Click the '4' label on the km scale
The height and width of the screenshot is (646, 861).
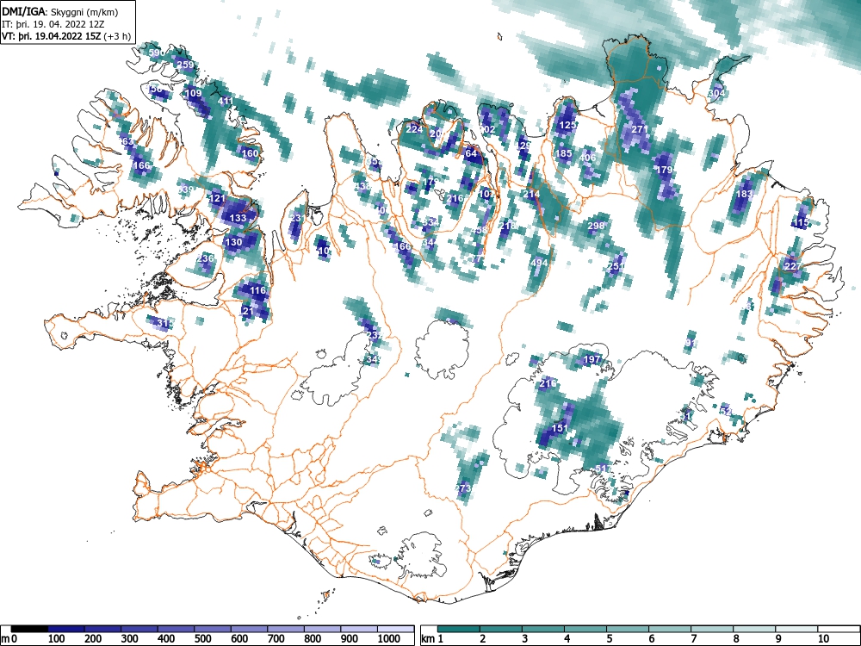[x=567, y=639]
